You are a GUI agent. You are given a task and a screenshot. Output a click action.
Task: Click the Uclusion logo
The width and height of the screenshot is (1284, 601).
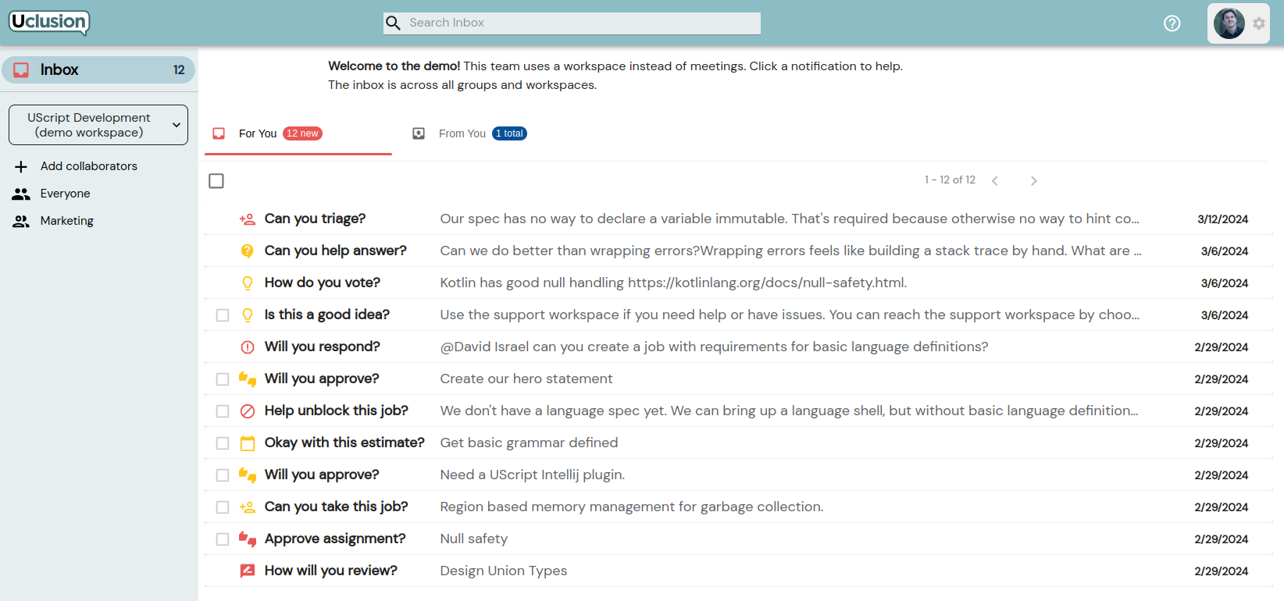click(49, 23)
